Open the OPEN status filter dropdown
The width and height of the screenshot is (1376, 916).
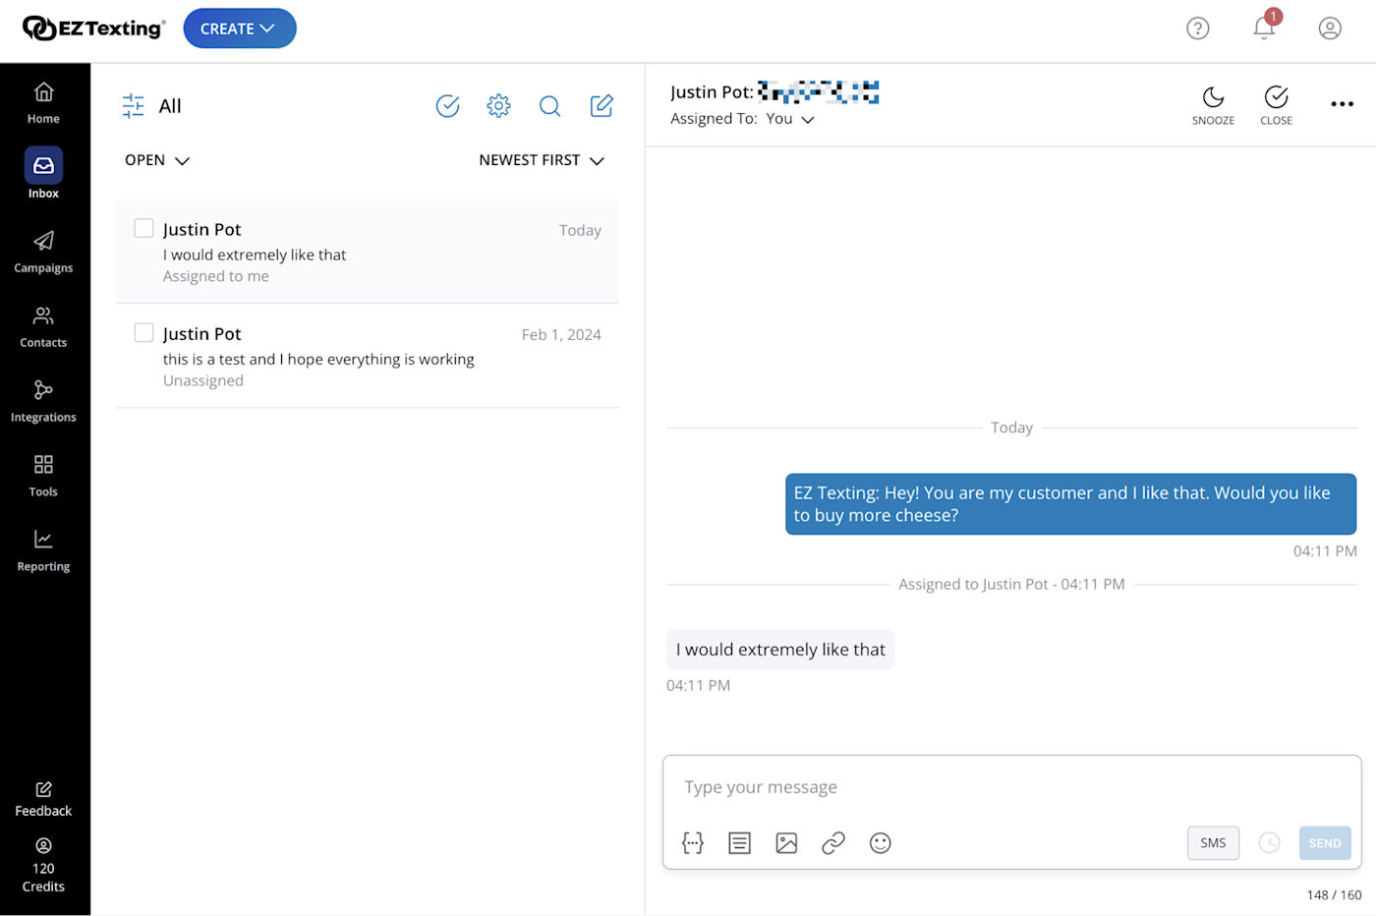pos(157,160)
